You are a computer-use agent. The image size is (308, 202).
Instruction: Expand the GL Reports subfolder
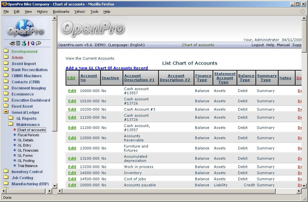[26, 118]
